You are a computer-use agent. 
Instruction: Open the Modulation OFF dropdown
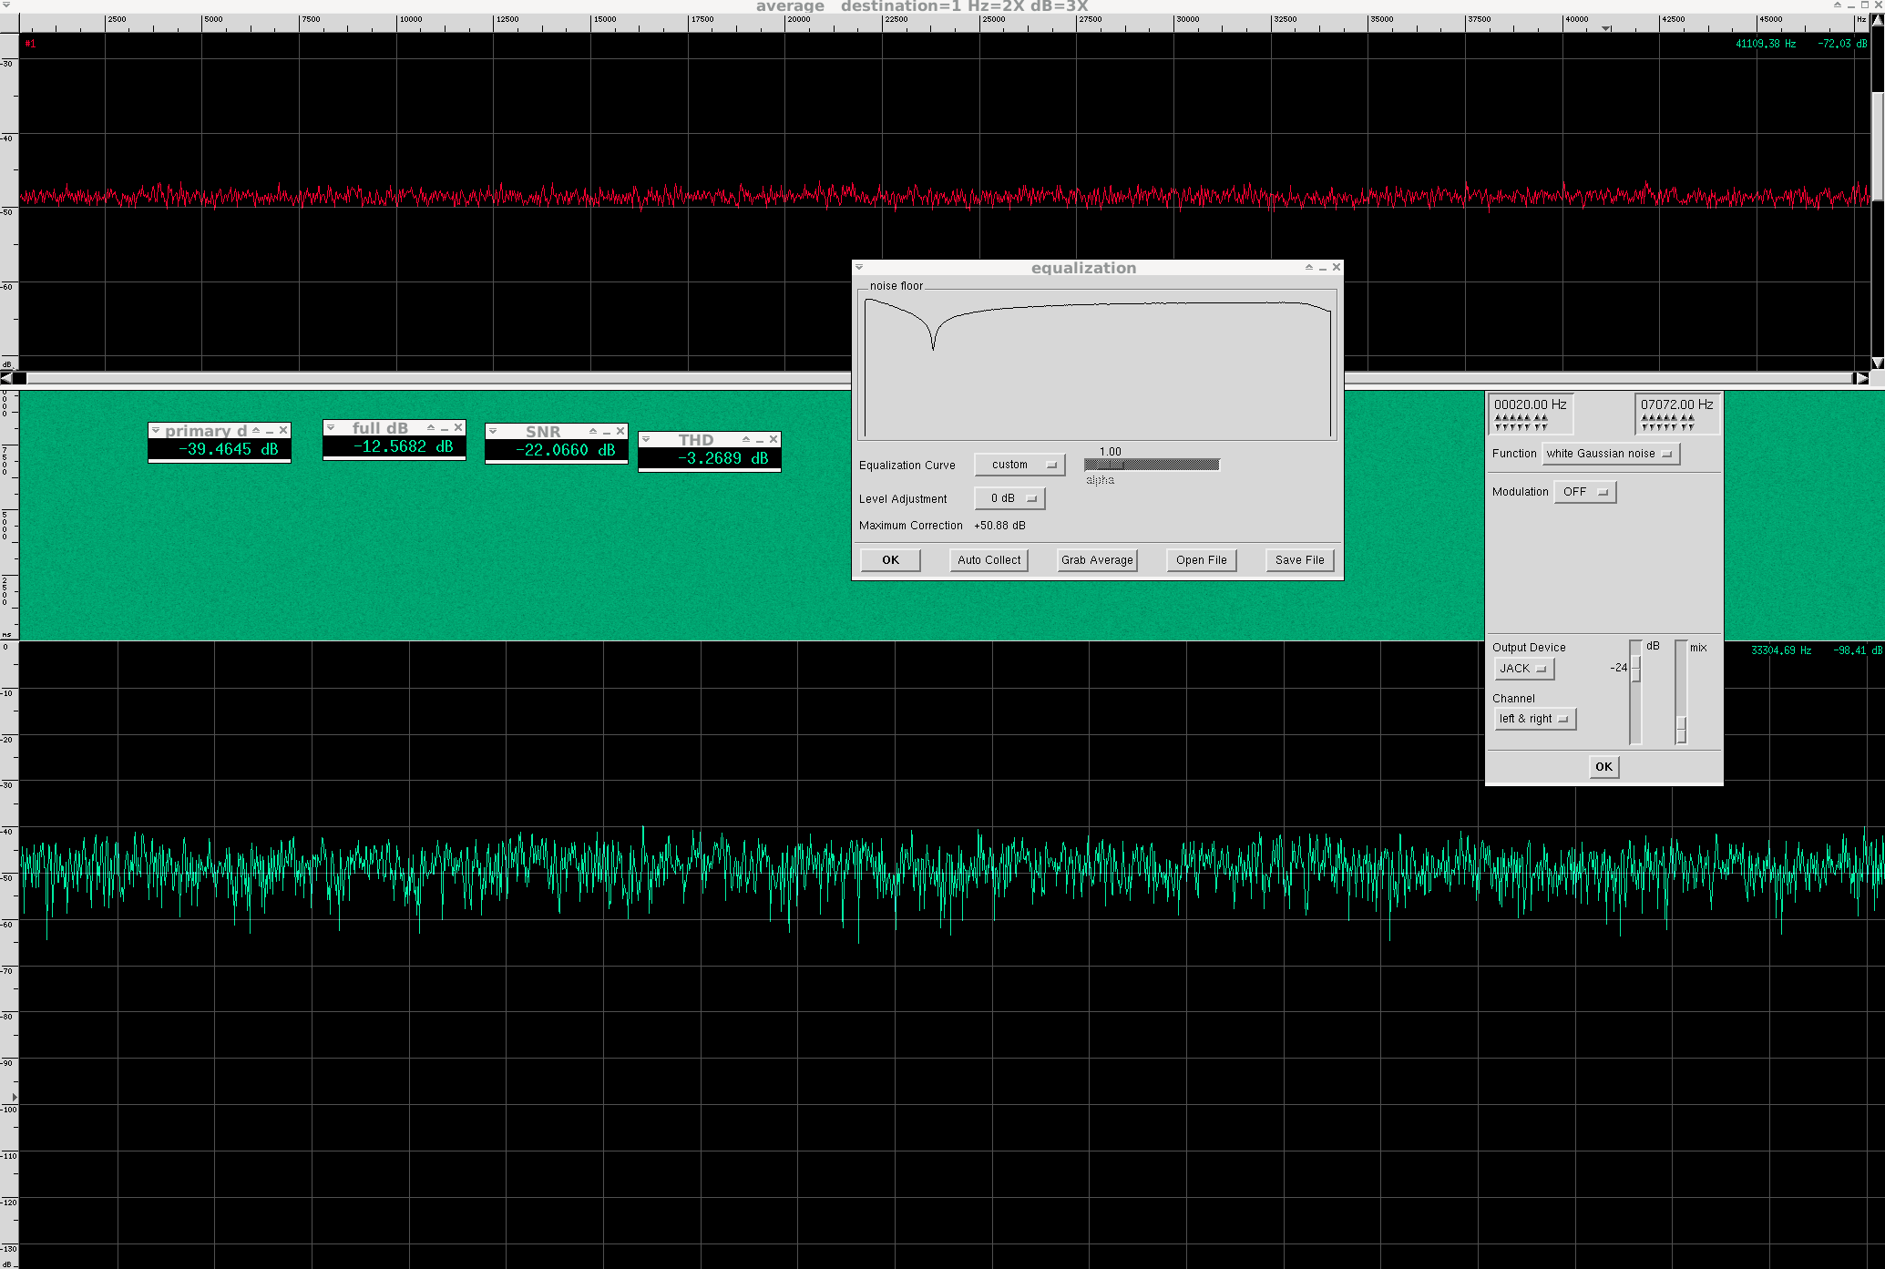coord(1584,492)
